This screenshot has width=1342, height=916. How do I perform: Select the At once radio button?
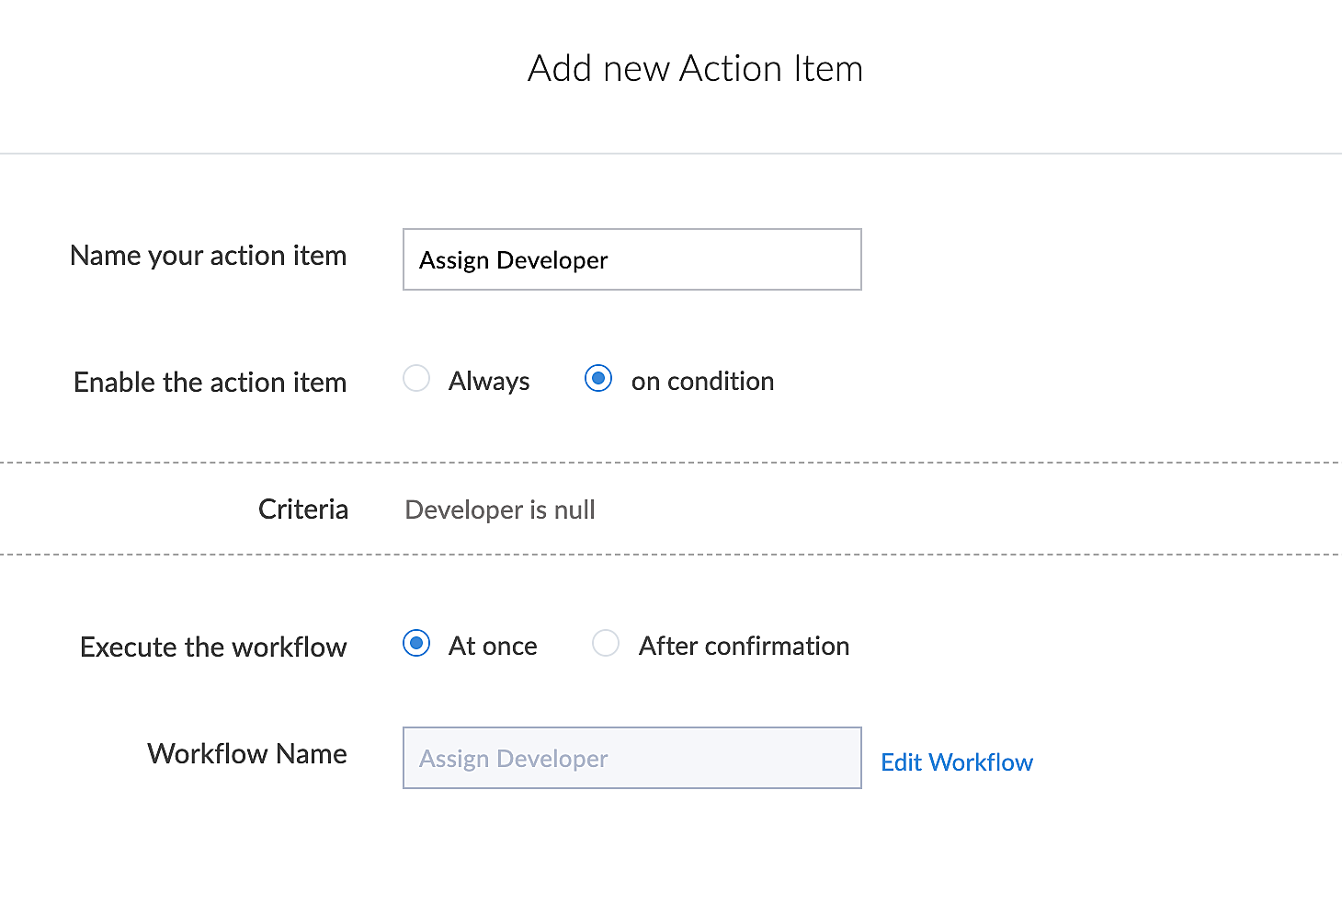(x=416, y=644)
